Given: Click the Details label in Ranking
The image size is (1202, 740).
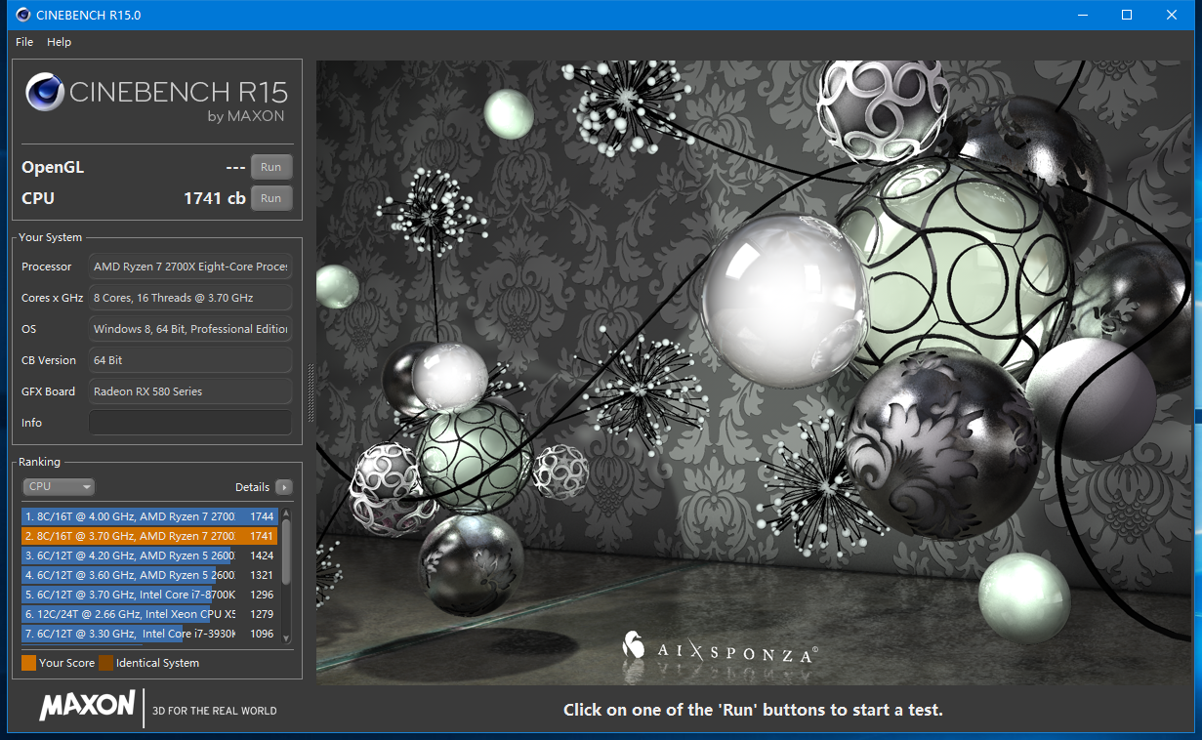Looking at the screenshot, I should (x=252, y=487).
